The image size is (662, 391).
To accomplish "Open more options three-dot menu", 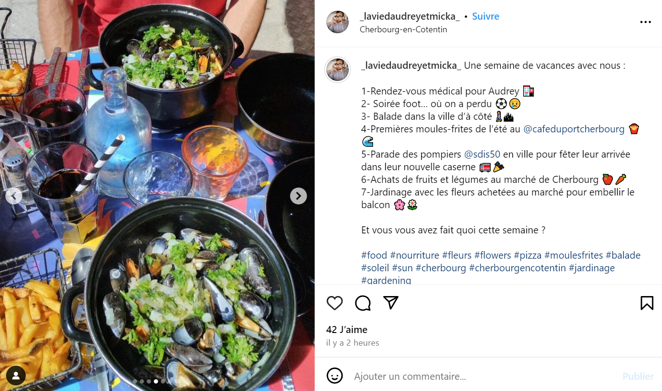I will pos(645,22).
